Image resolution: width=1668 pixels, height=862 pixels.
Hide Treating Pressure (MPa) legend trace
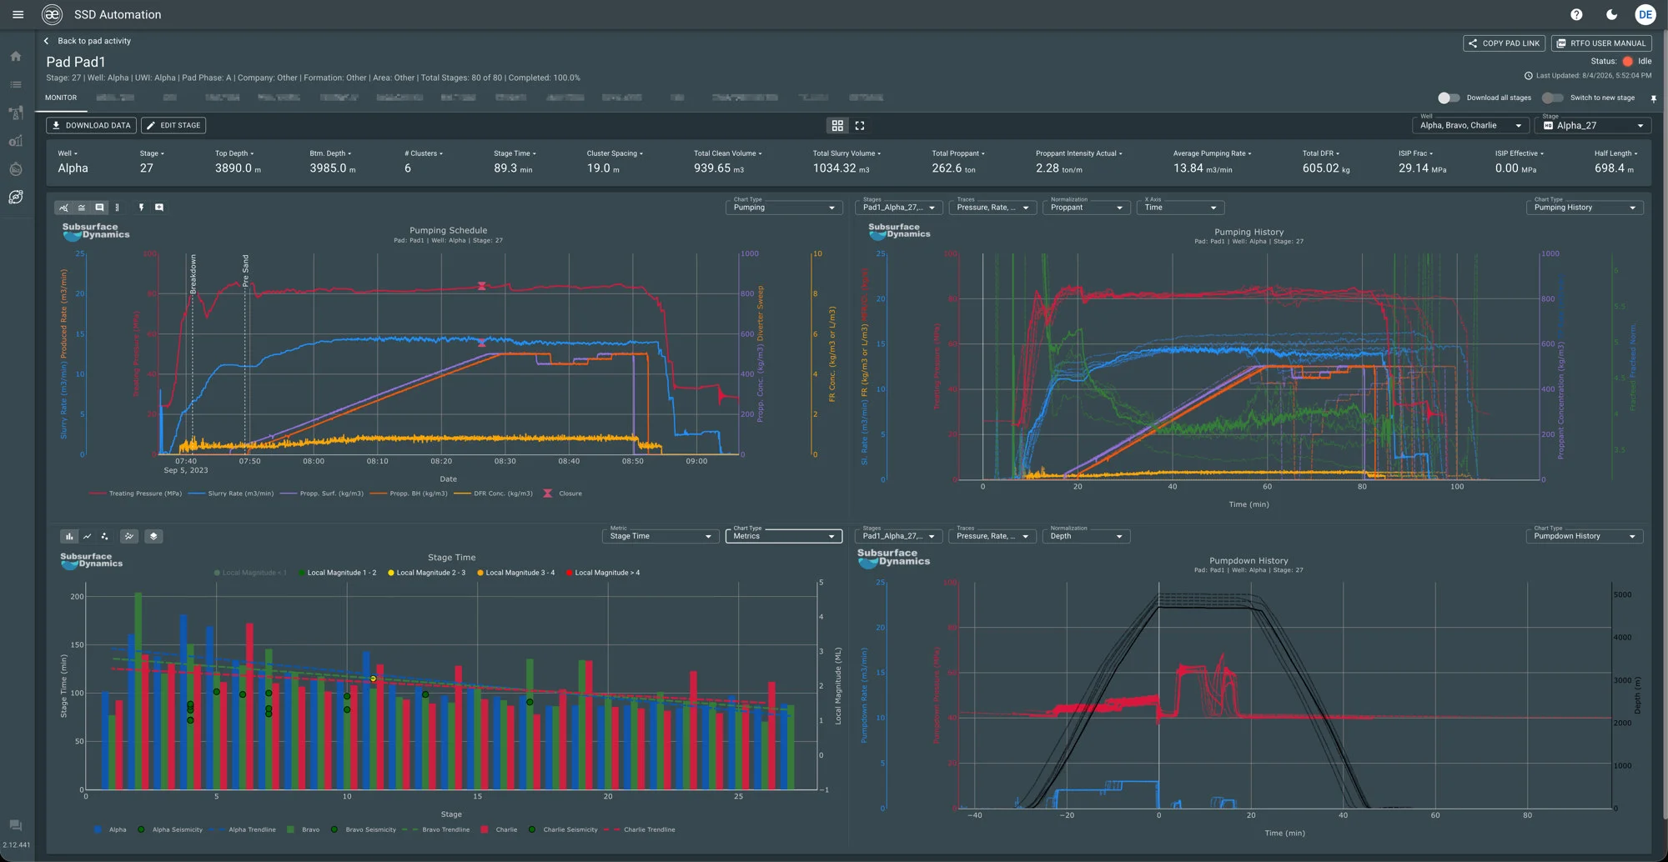click(134, 494)
